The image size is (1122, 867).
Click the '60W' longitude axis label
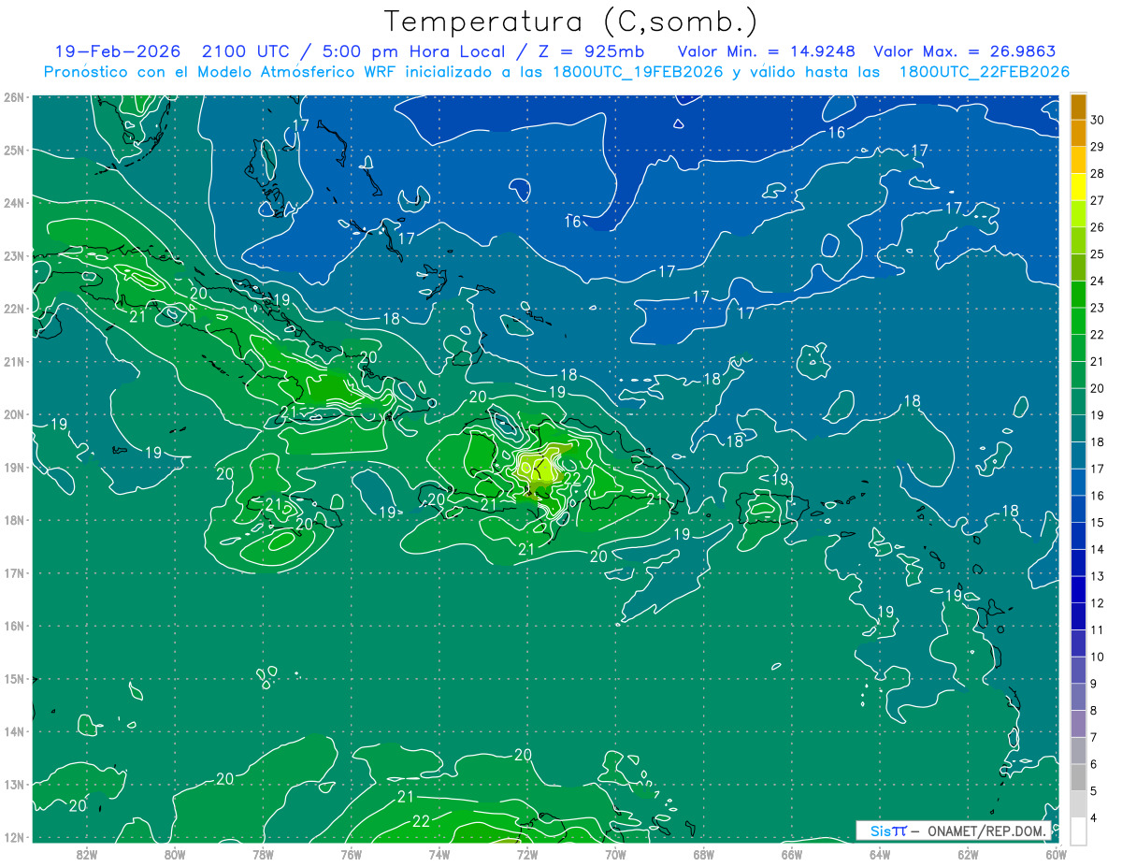click(1056, 854)
